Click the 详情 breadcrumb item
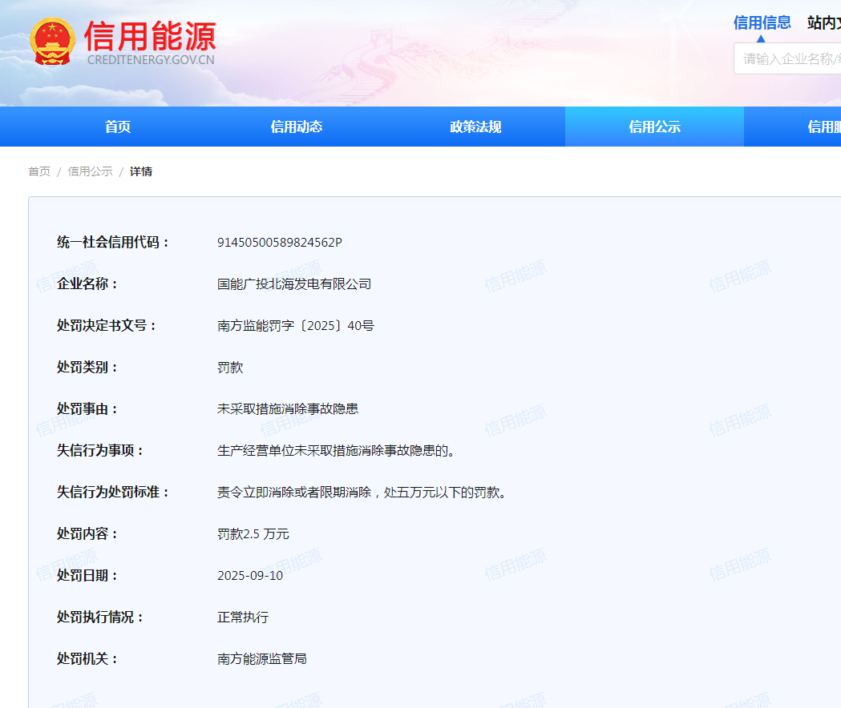Screen dimensions: 841x708 [141, 171]
